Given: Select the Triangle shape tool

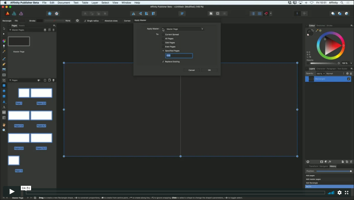Looking at the screenshot, I should pos(4,102).
